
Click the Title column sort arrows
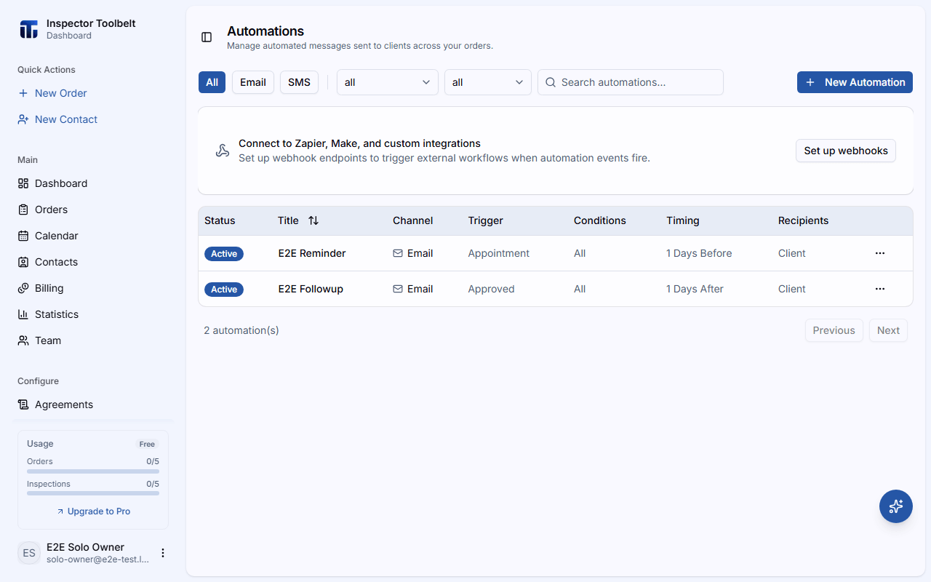[313, 220]
